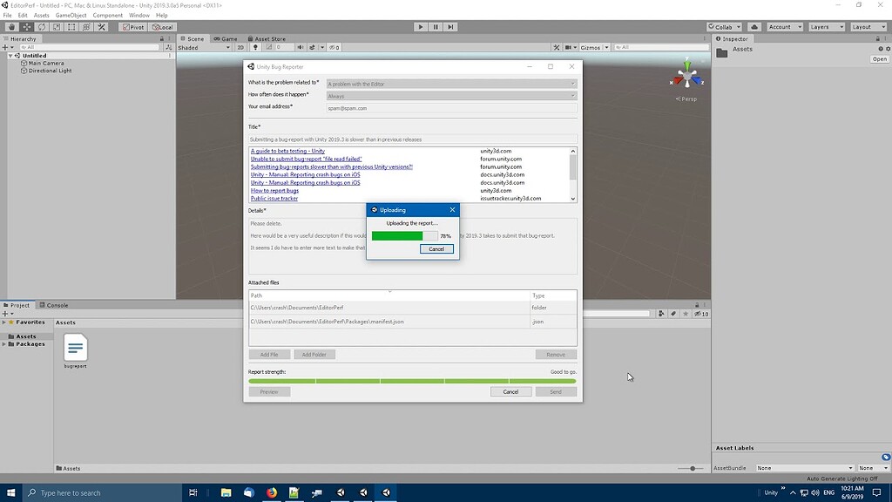Select the Move tool
The image size is (892, 502).
27,27
